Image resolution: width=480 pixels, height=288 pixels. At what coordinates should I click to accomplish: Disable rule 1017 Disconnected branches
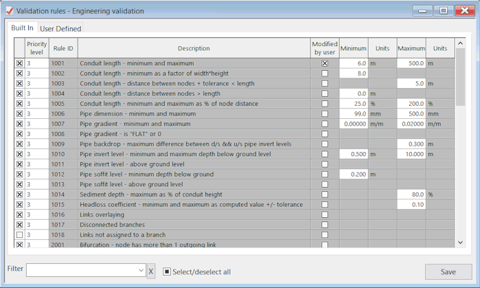20,225
